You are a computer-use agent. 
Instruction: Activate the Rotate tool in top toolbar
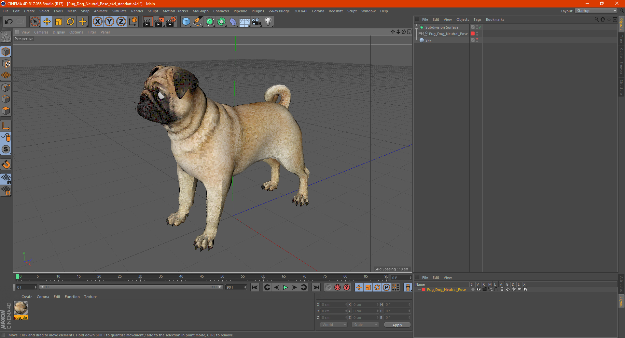click(70, 22)
